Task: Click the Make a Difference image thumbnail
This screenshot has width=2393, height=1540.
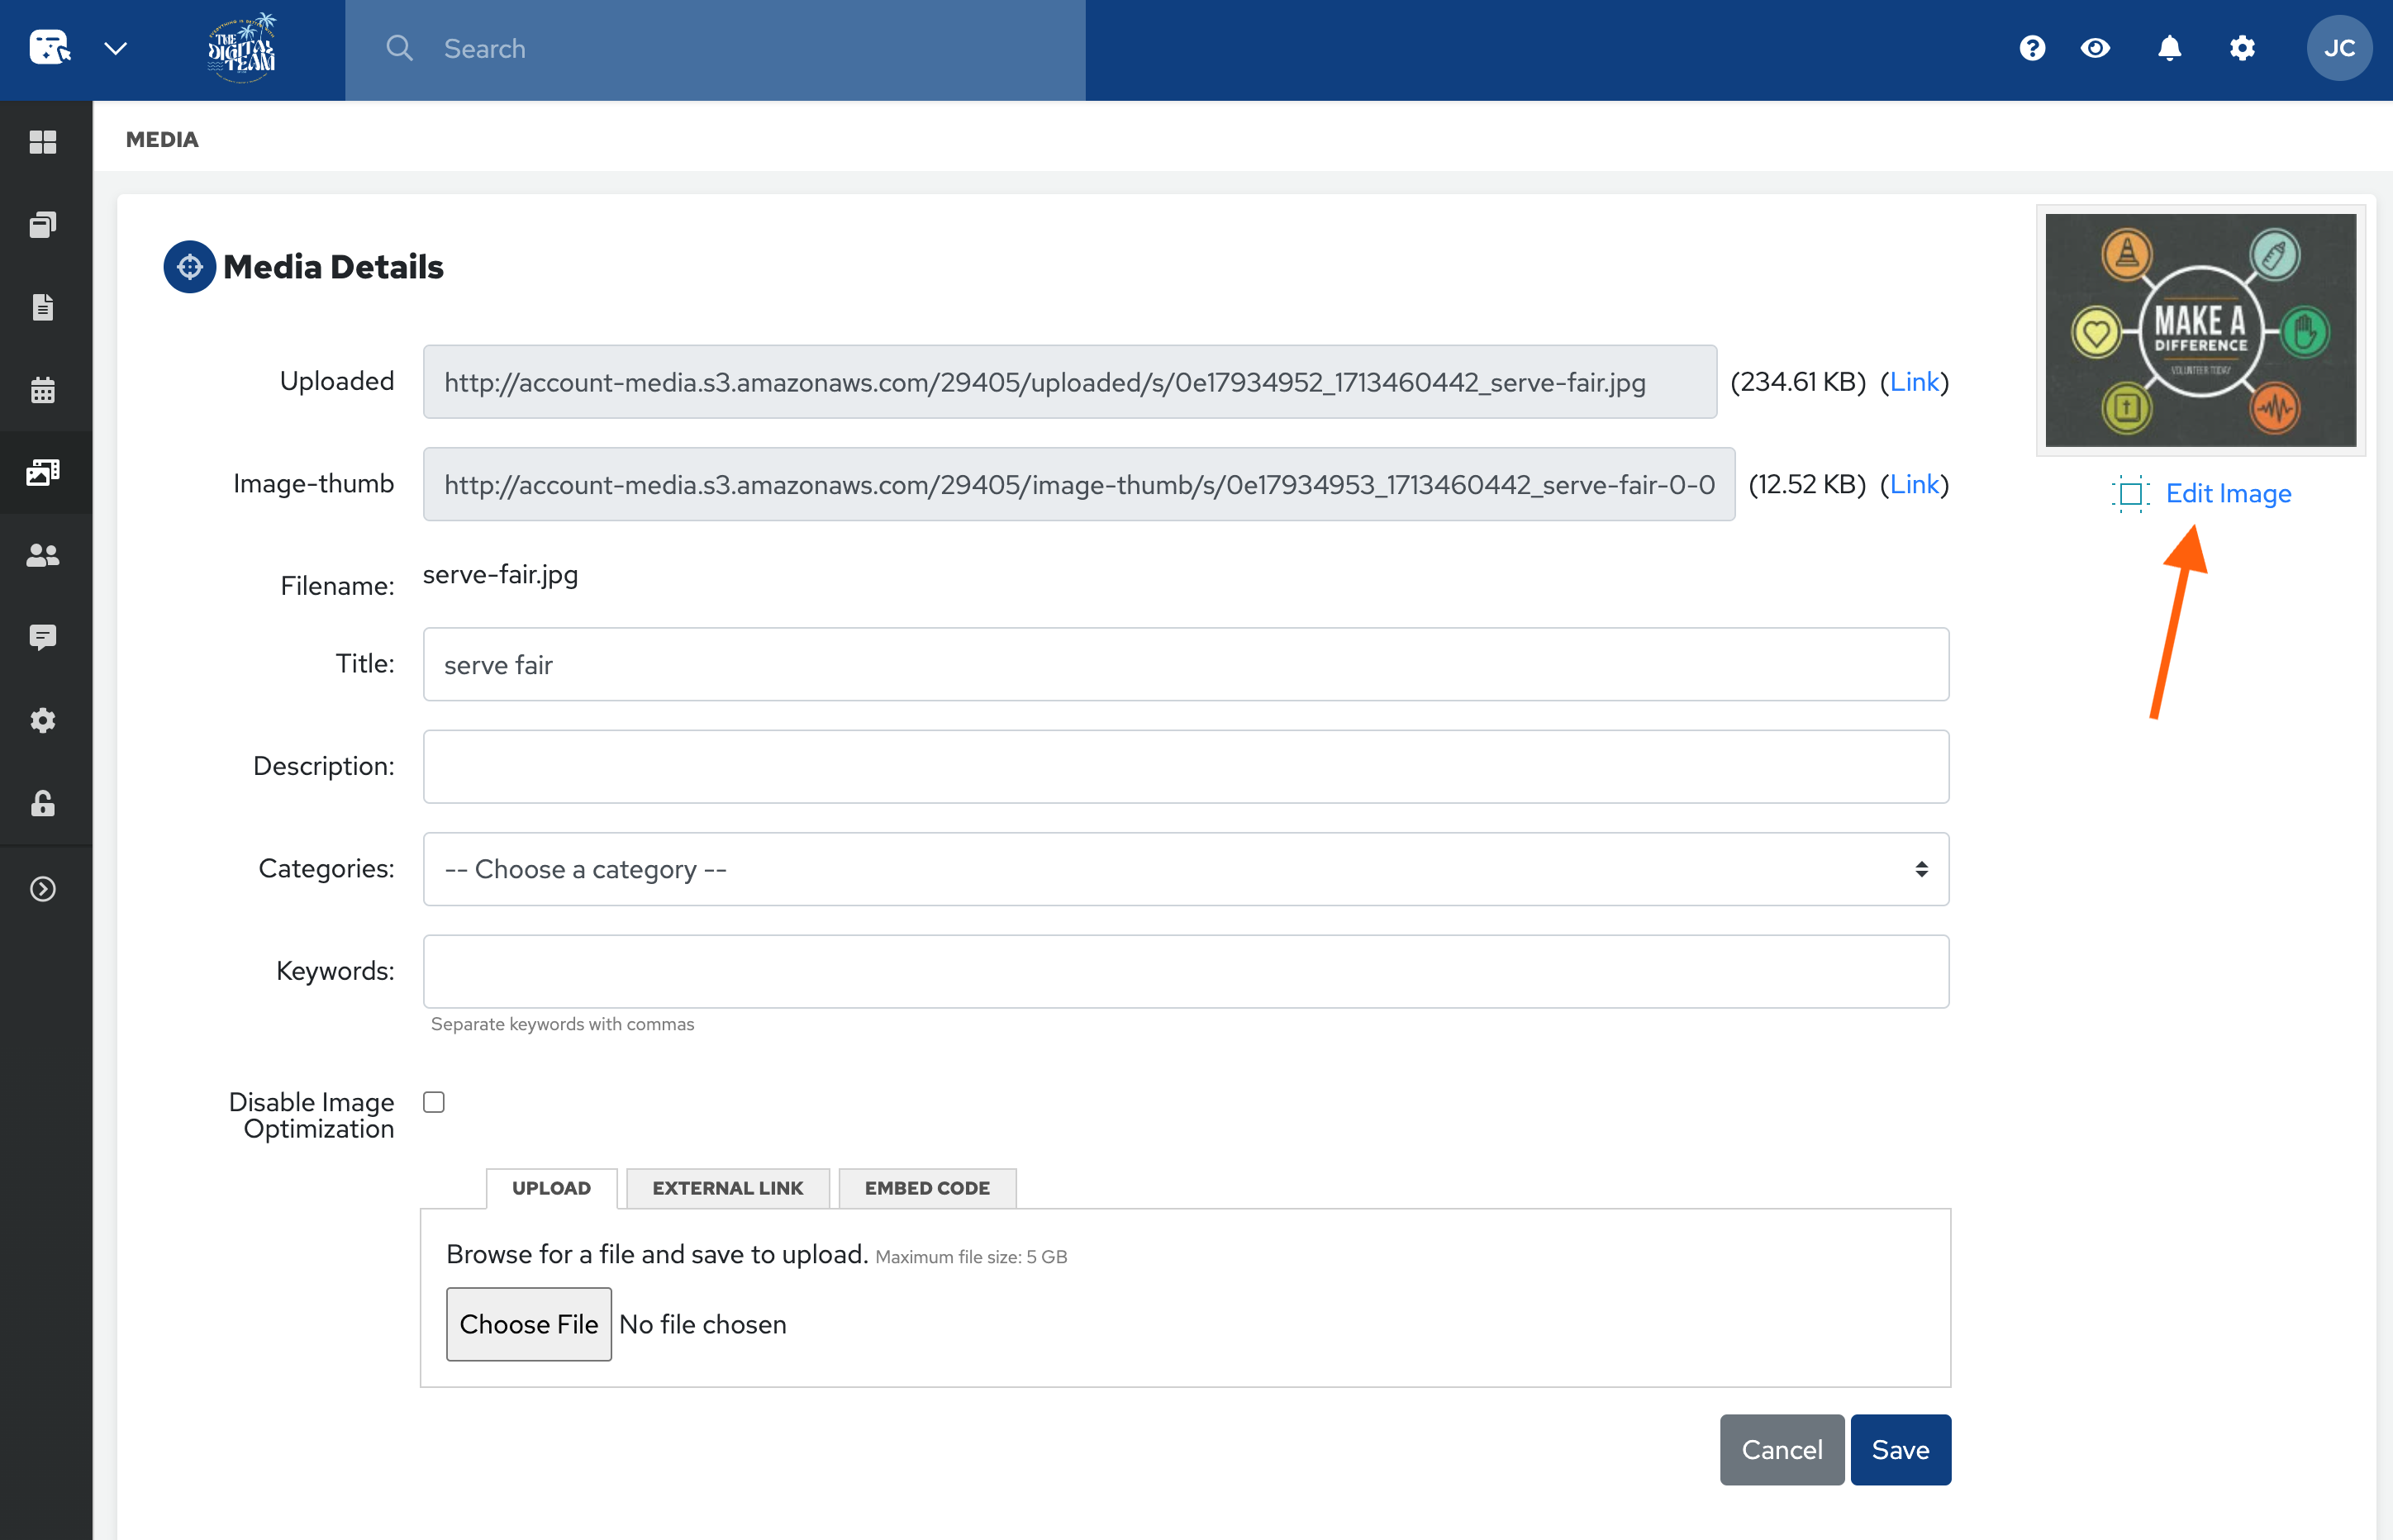Action: tap(2200, 330)
